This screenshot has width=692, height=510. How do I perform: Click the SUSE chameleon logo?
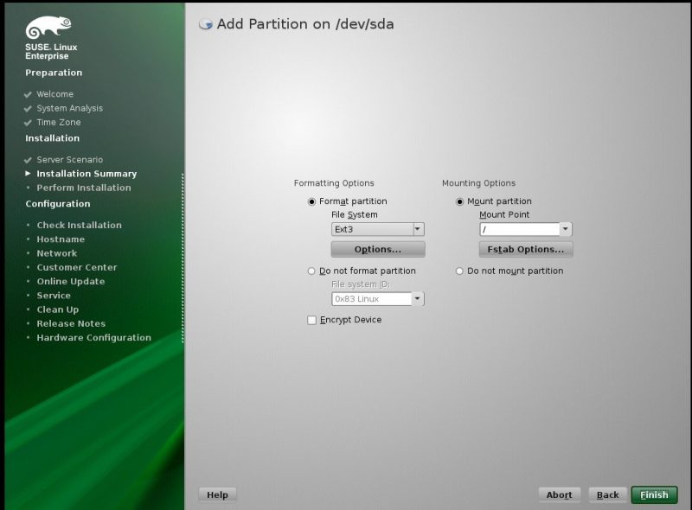48,28
